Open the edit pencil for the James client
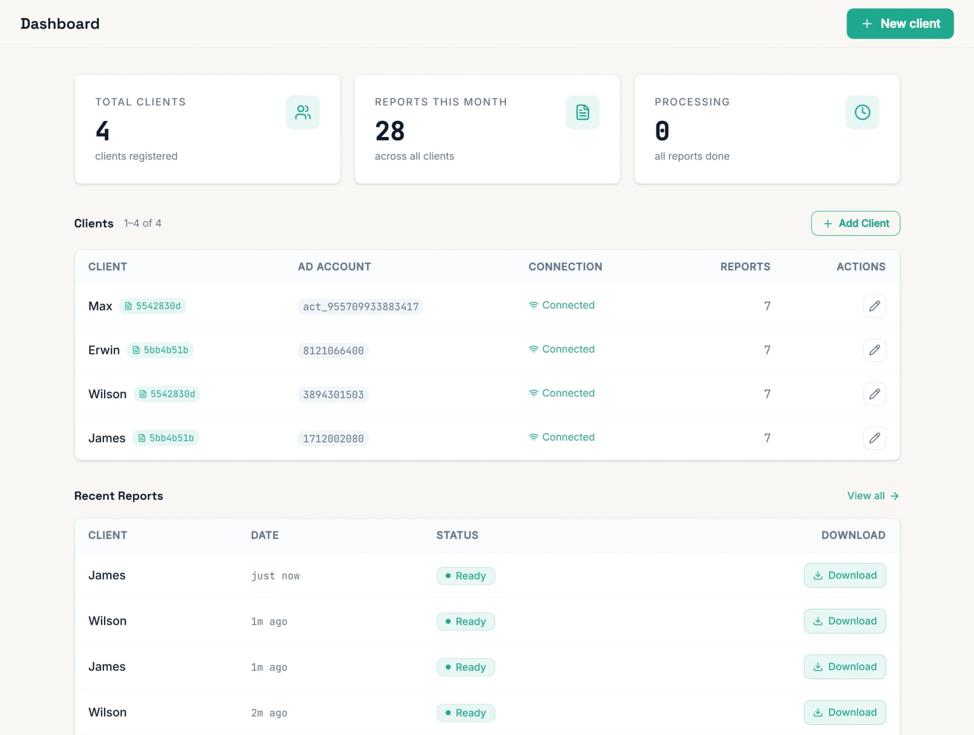The image size is (974, 735). click(874, 438)
